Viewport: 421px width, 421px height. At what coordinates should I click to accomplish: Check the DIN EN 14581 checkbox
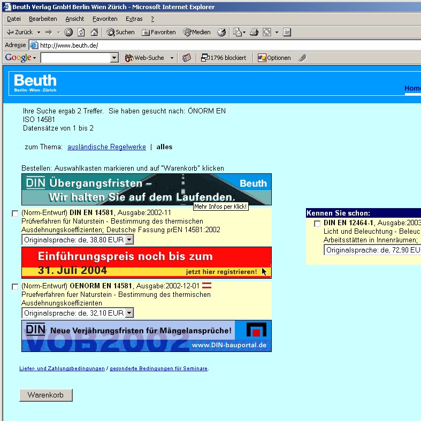click(x=15, y=213)
